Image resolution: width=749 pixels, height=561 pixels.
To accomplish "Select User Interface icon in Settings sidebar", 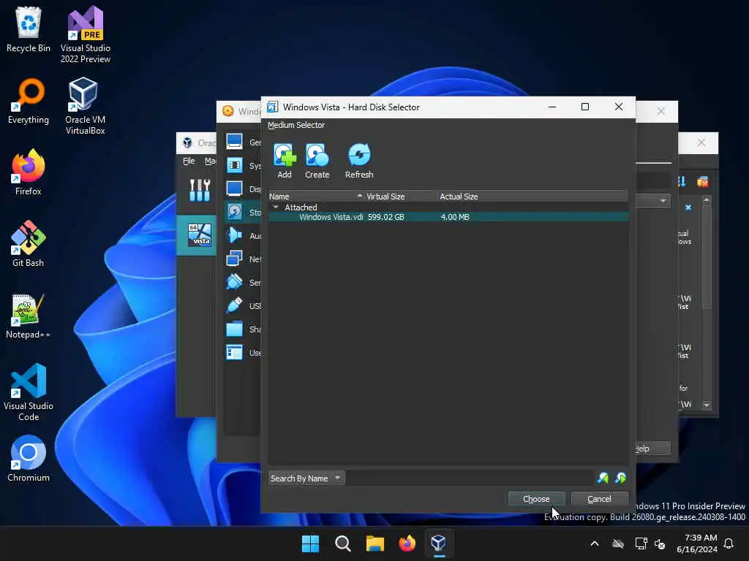I will pyautogui.click(x=234, y=353).
